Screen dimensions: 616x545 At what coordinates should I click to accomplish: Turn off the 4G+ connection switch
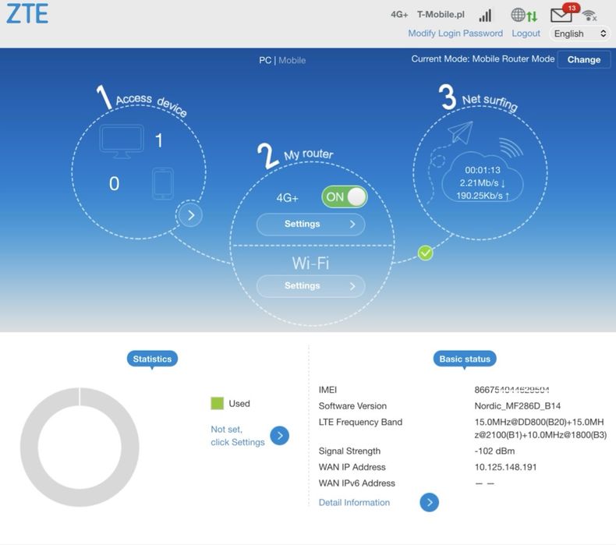coord(344,196)
